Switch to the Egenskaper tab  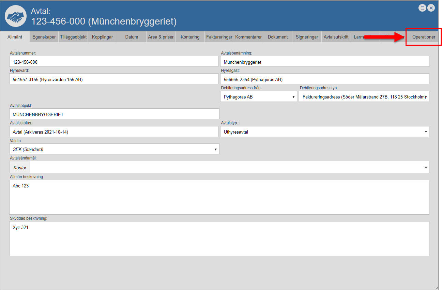(44, 37)
